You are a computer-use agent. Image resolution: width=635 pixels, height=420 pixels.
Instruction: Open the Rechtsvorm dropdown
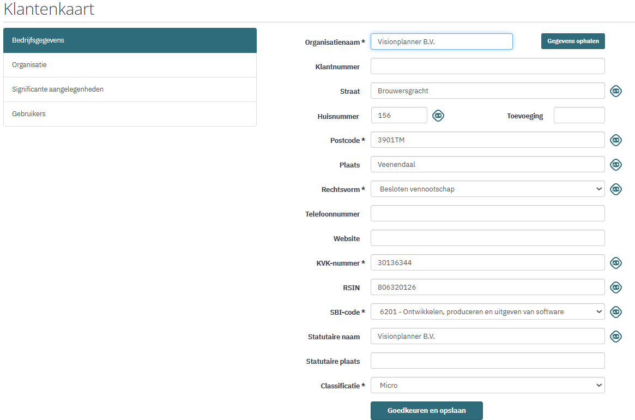(488, 189)
